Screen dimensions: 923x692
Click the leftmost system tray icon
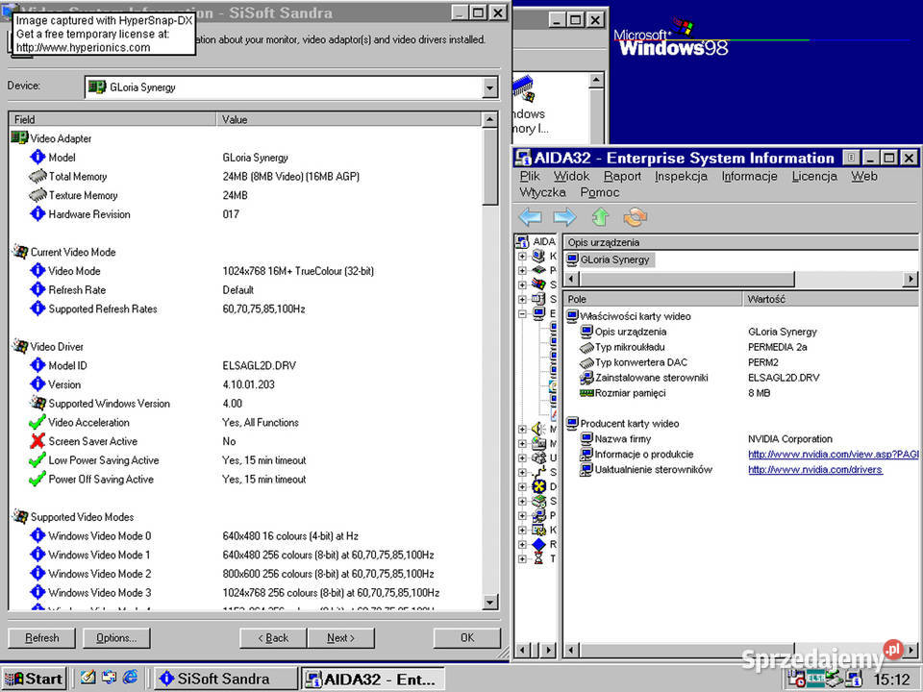pos(796,679)
